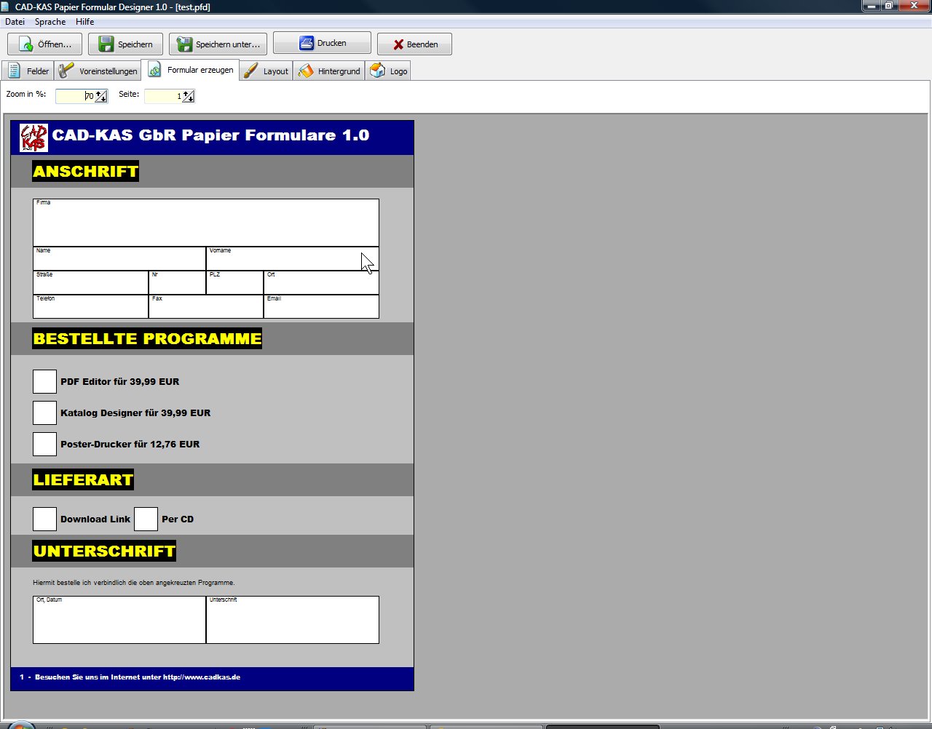Switch to the Logo tab

(x=389, y=71)
